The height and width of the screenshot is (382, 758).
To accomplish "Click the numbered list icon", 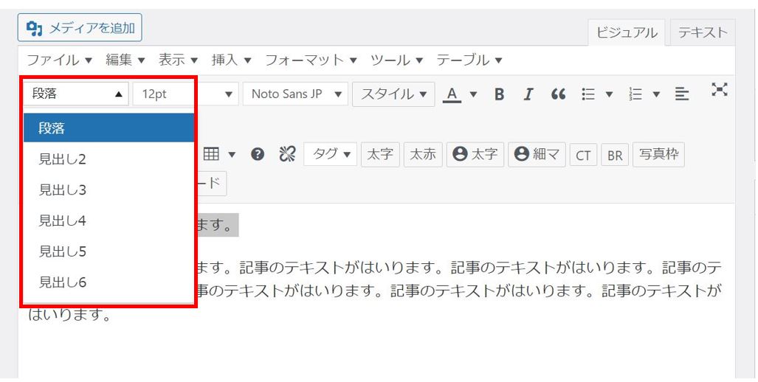I will point(635,94).
